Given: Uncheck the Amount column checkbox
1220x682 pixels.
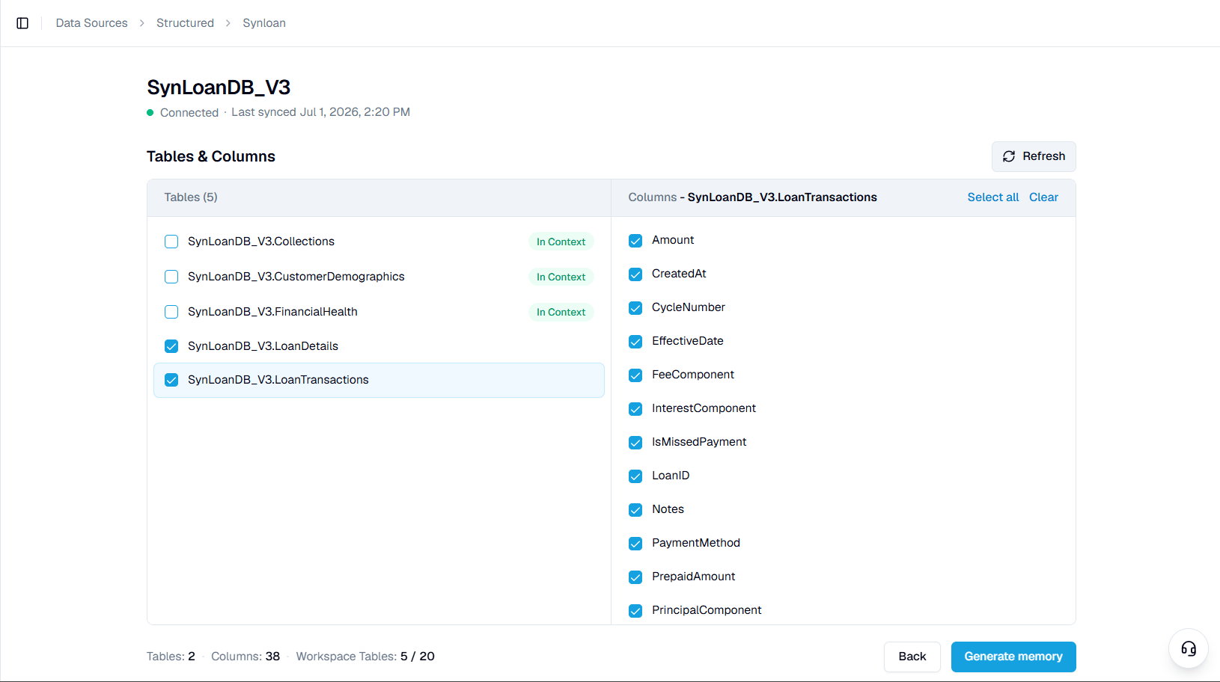Looking at the screenshot, I should [x=635, y=241].
